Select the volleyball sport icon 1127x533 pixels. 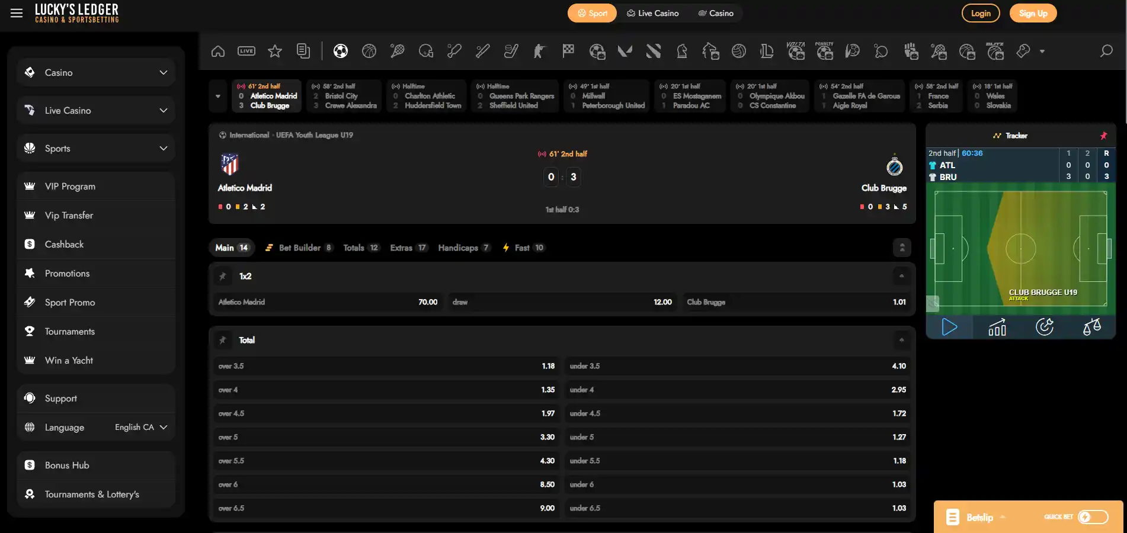tap(739, 52)
